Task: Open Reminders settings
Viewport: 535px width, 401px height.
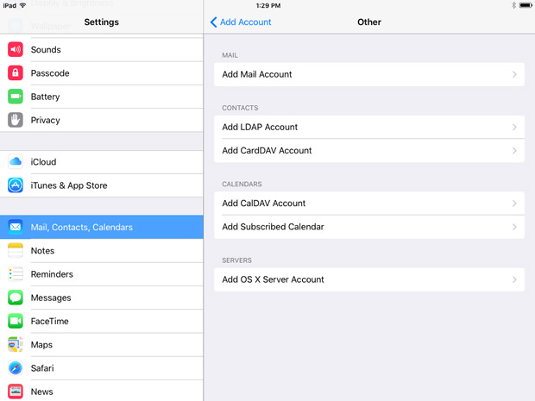Action: (x=102, y=274)
